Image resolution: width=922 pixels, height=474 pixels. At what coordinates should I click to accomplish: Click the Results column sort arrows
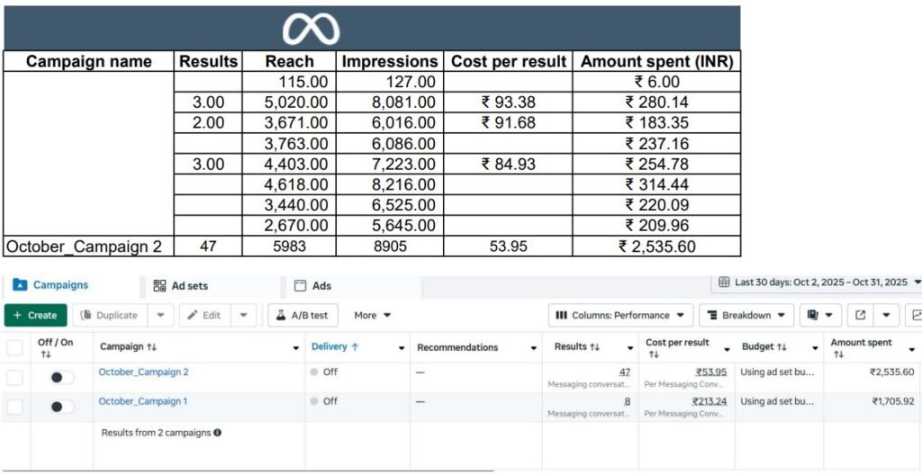point(595,347)
